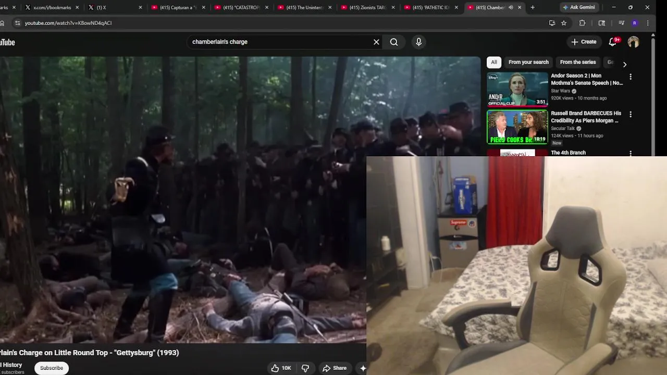Click the Share button below the video
Viewport: 667px width, 375px height.
pos(335,368)
